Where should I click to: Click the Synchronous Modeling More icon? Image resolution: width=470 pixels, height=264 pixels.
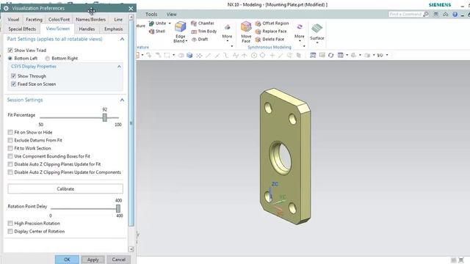pyautogui.click(x=300, y=27)
